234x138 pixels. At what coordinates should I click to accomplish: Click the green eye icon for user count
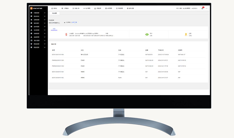[x=147, y=34]
